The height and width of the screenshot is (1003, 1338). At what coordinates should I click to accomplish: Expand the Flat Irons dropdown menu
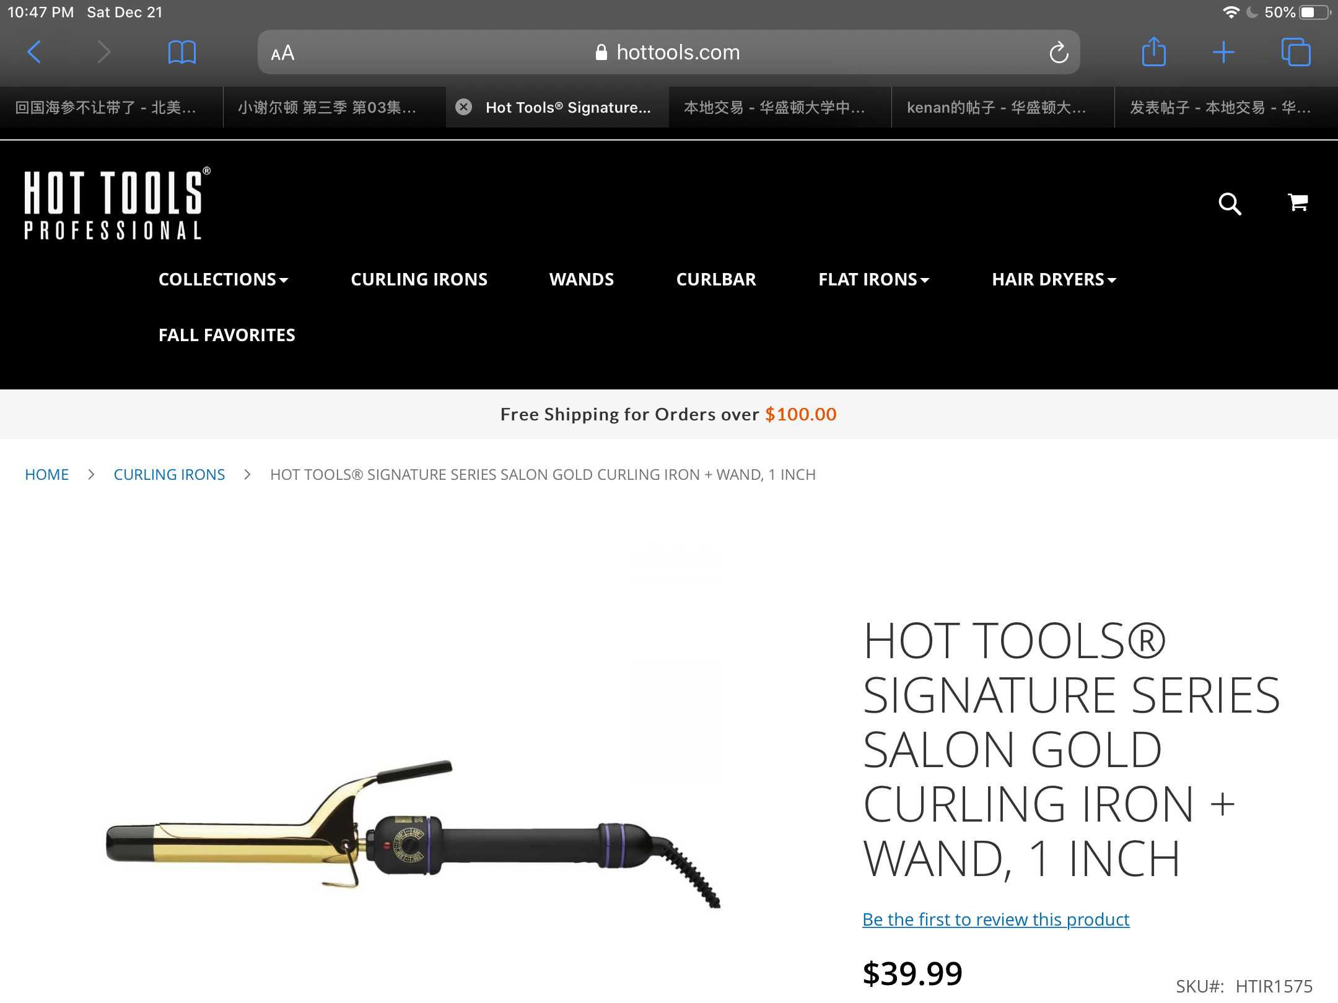pyautogui.click(x=874, y=279)
